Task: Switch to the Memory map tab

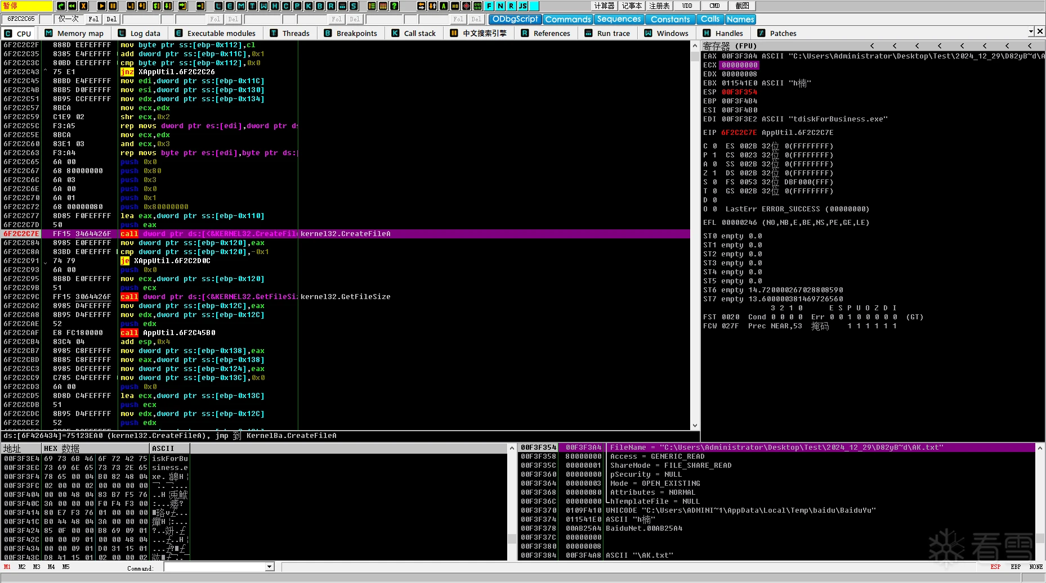Action: tap(74, 33)
